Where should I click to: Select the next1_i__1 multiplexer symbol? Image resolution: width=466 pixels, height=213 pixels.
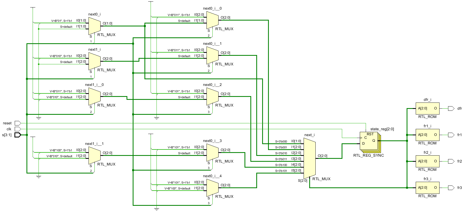94,156
